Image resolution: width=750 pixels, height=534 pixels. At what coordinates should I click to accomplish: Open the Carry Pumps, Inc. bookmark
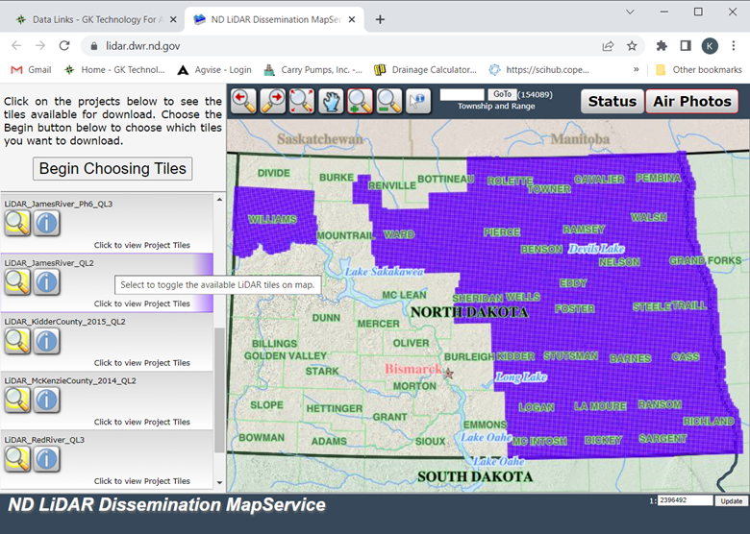312,70
